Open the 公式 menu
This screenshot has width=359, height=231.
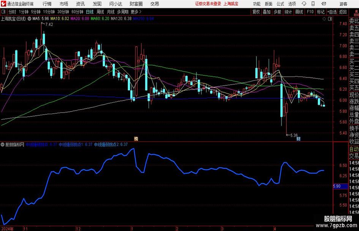coord(280,4)
